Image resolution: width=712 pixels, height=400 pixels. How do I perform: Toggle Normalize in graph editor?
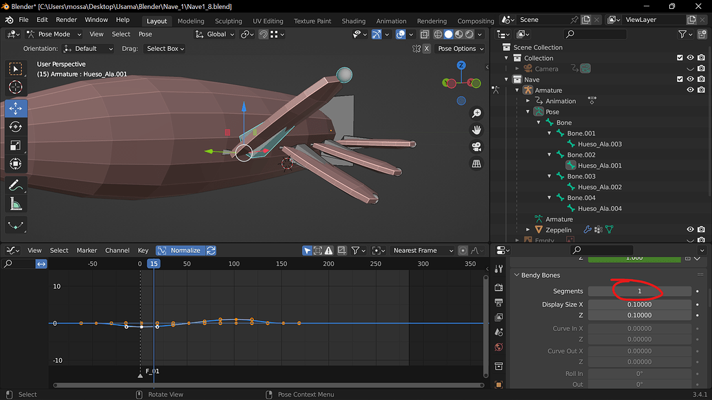180,250
